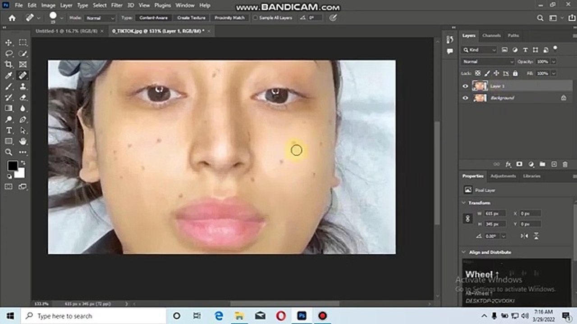Select the Gradient tool
The image size is (577, 324).
[9, 108]
